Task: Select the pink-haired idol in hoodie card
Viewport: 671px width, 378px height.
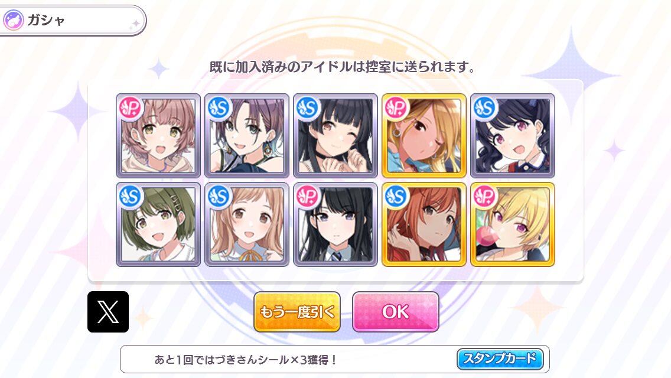Action: pyautogui.click(x=158, y=136)
